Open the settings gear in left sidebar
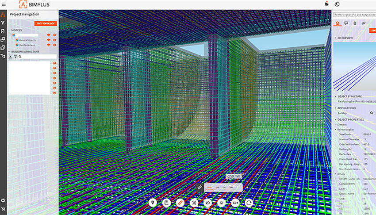This screenshot has height=215, width=376. click(3, 200)
